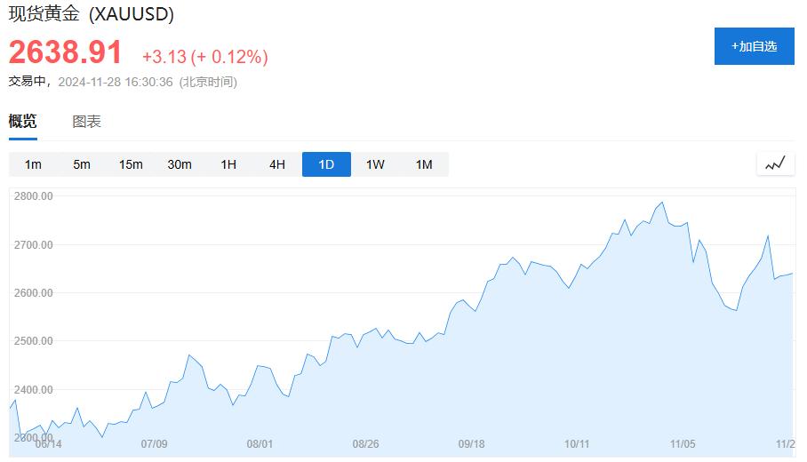Click the 2700.00 price axis label
The image size is (807, 462).
(x=35, y=244)
